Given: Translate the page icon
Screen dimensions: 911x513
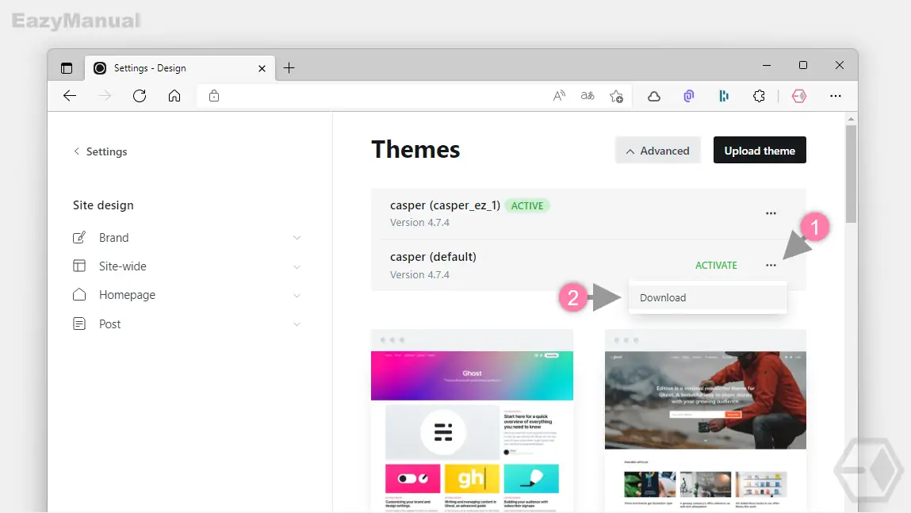Looking at the screenshot, I should coord(588,96).
